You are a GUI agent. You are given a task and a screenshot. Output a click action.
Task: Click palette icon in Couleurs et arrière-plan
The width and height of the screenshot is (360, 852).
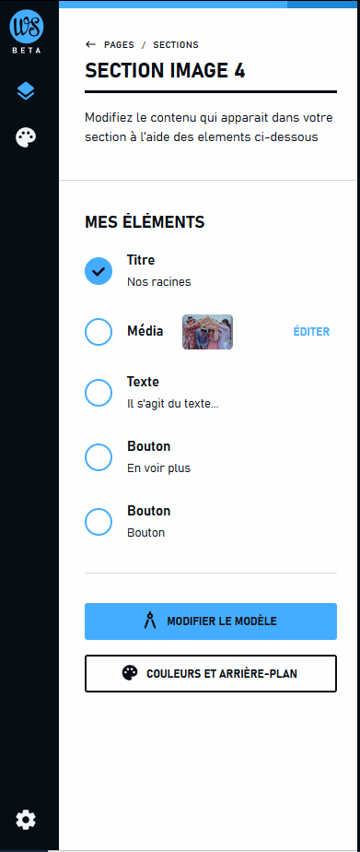pos(130,674)
